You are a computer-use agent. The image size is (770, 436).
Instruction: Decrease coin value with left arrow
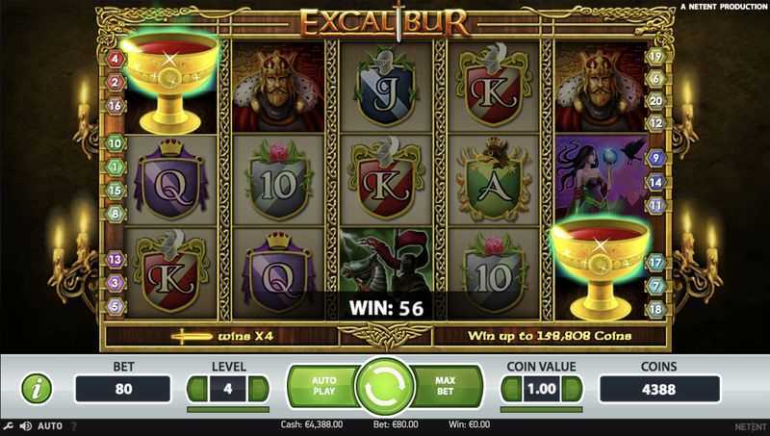[x=511, y=389]
